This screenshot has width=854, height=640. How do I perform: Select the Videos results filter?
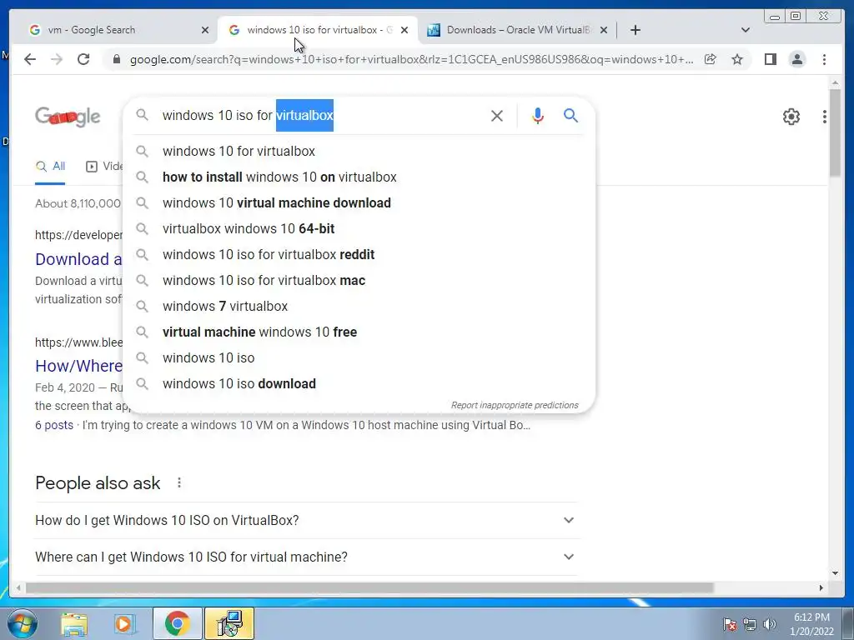click(x=104, y=167)
